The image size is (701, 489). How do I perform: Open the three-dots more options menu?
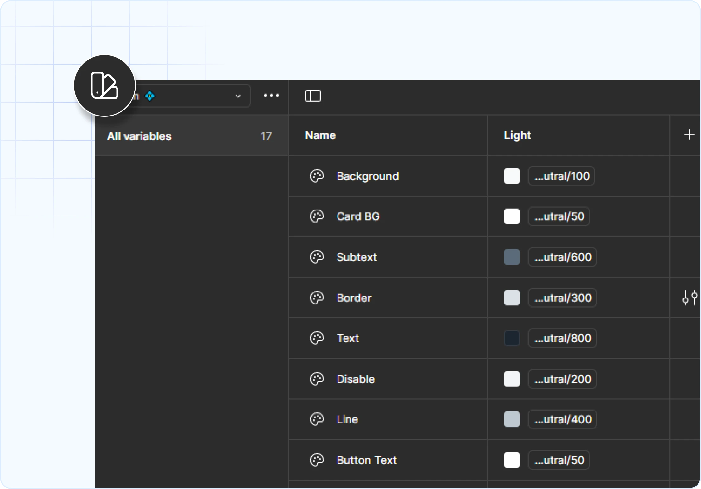click(271, 95)
